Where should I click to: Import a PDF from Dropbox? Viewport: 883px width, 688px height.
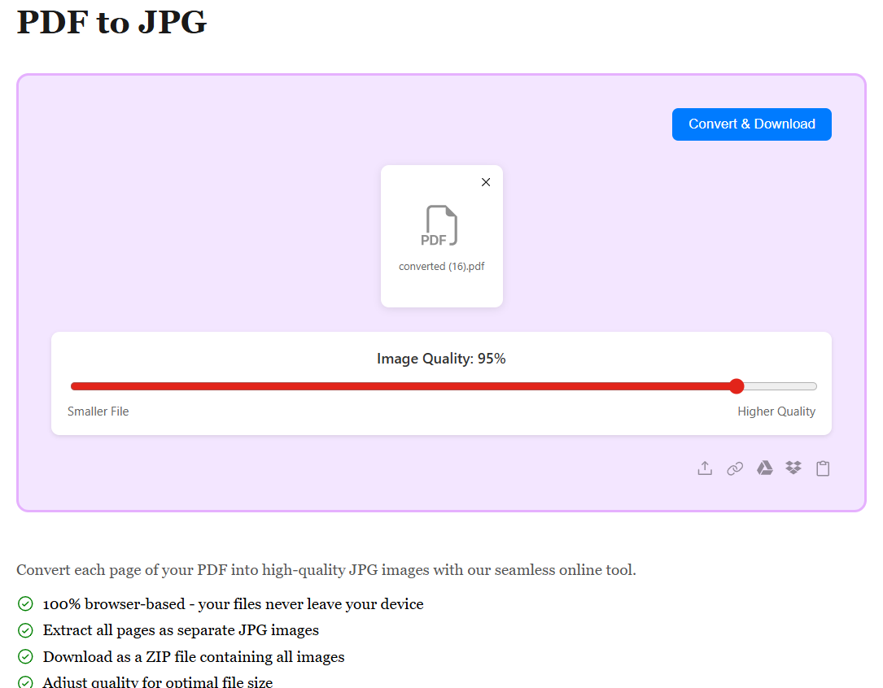(x=793, y=468)
